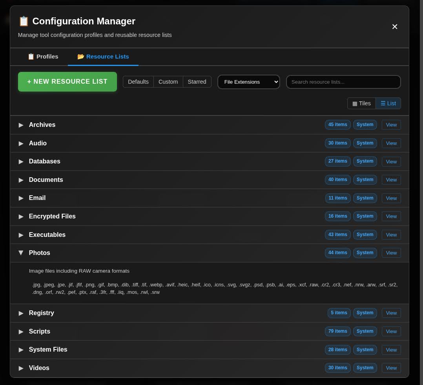This screenshot has width=423, height=385.
Task: Switch to the Profiles tab
Action: pyautogui.click(x=43, y=57)
